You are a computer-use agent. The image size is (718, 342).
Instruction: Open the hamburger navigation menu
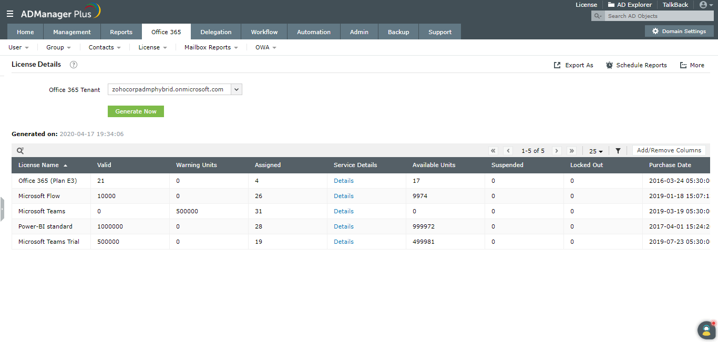click(x=10, y=14)
